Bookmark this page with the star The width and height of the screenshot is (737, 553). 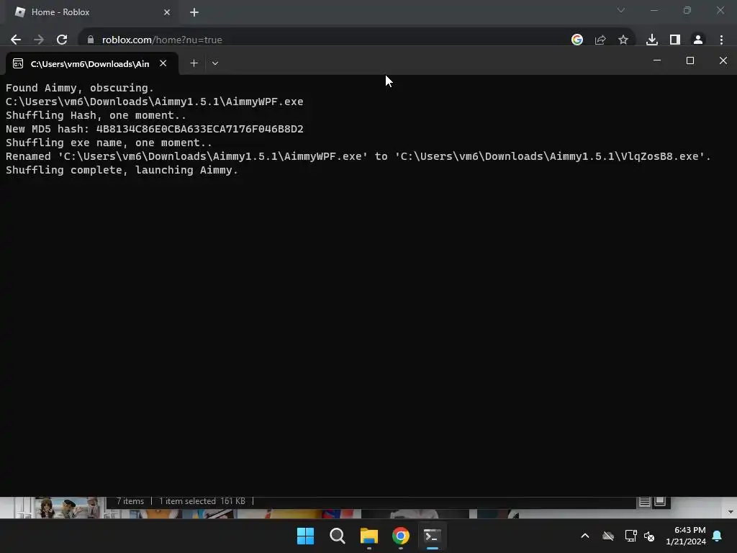pyautogui.click(x=623, y=40)
